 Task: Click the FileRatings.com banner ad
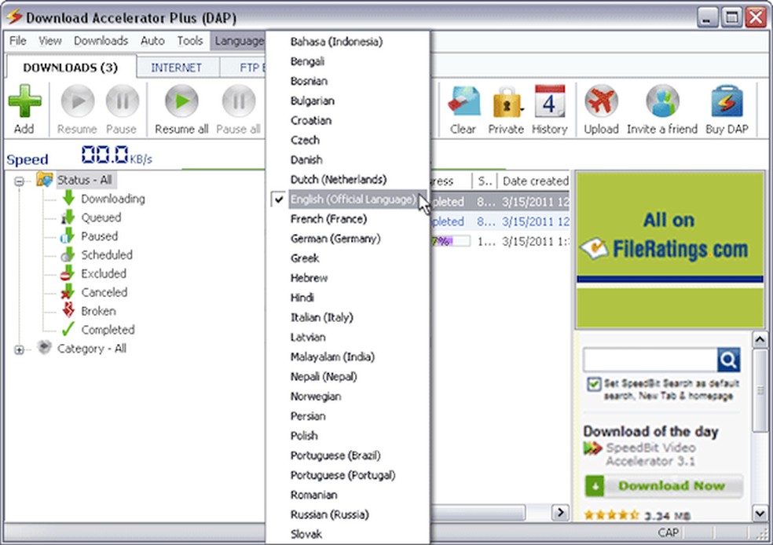click(670, 250)
